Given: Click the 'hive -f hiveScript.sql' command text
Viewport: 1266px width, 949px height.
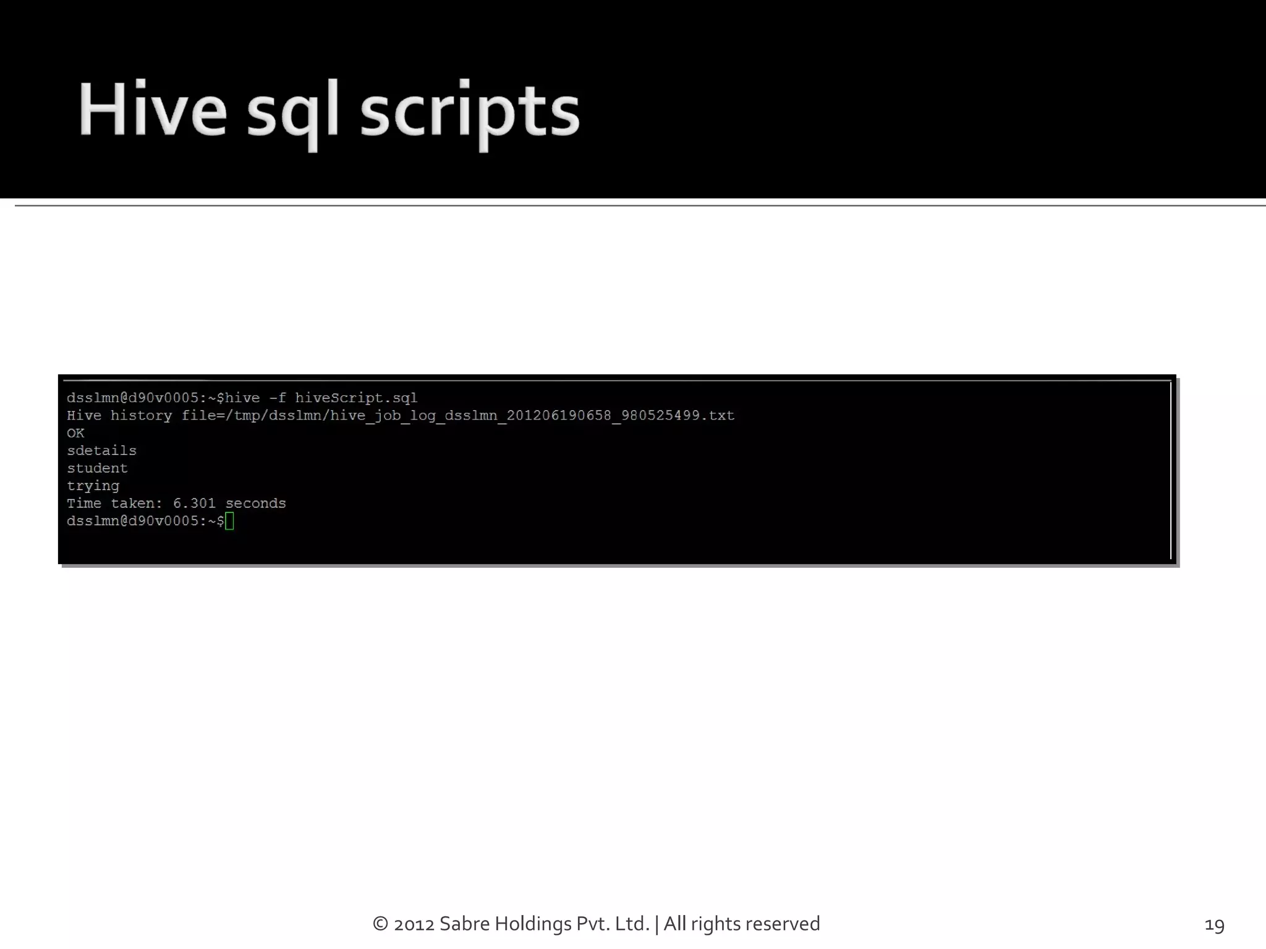Looking at the screenshot, I should tap(321, 398).
